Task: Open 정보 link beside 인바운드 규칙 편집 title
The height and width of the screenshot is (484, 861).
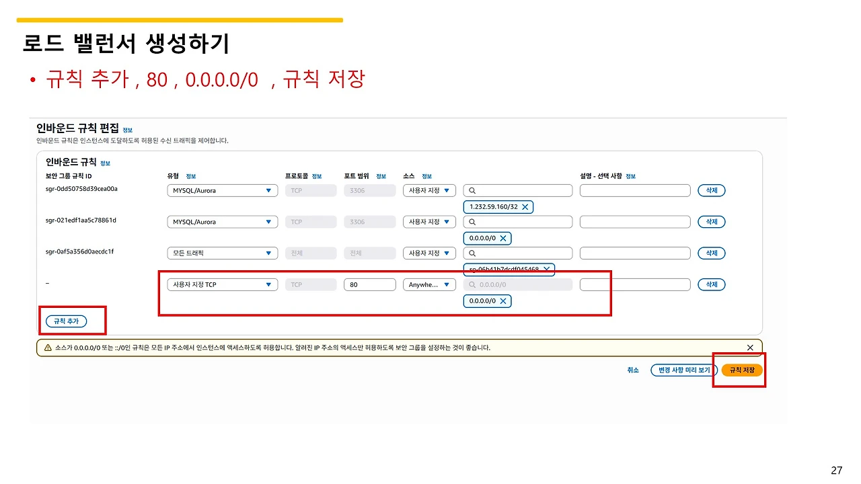Action: [128, 130]
